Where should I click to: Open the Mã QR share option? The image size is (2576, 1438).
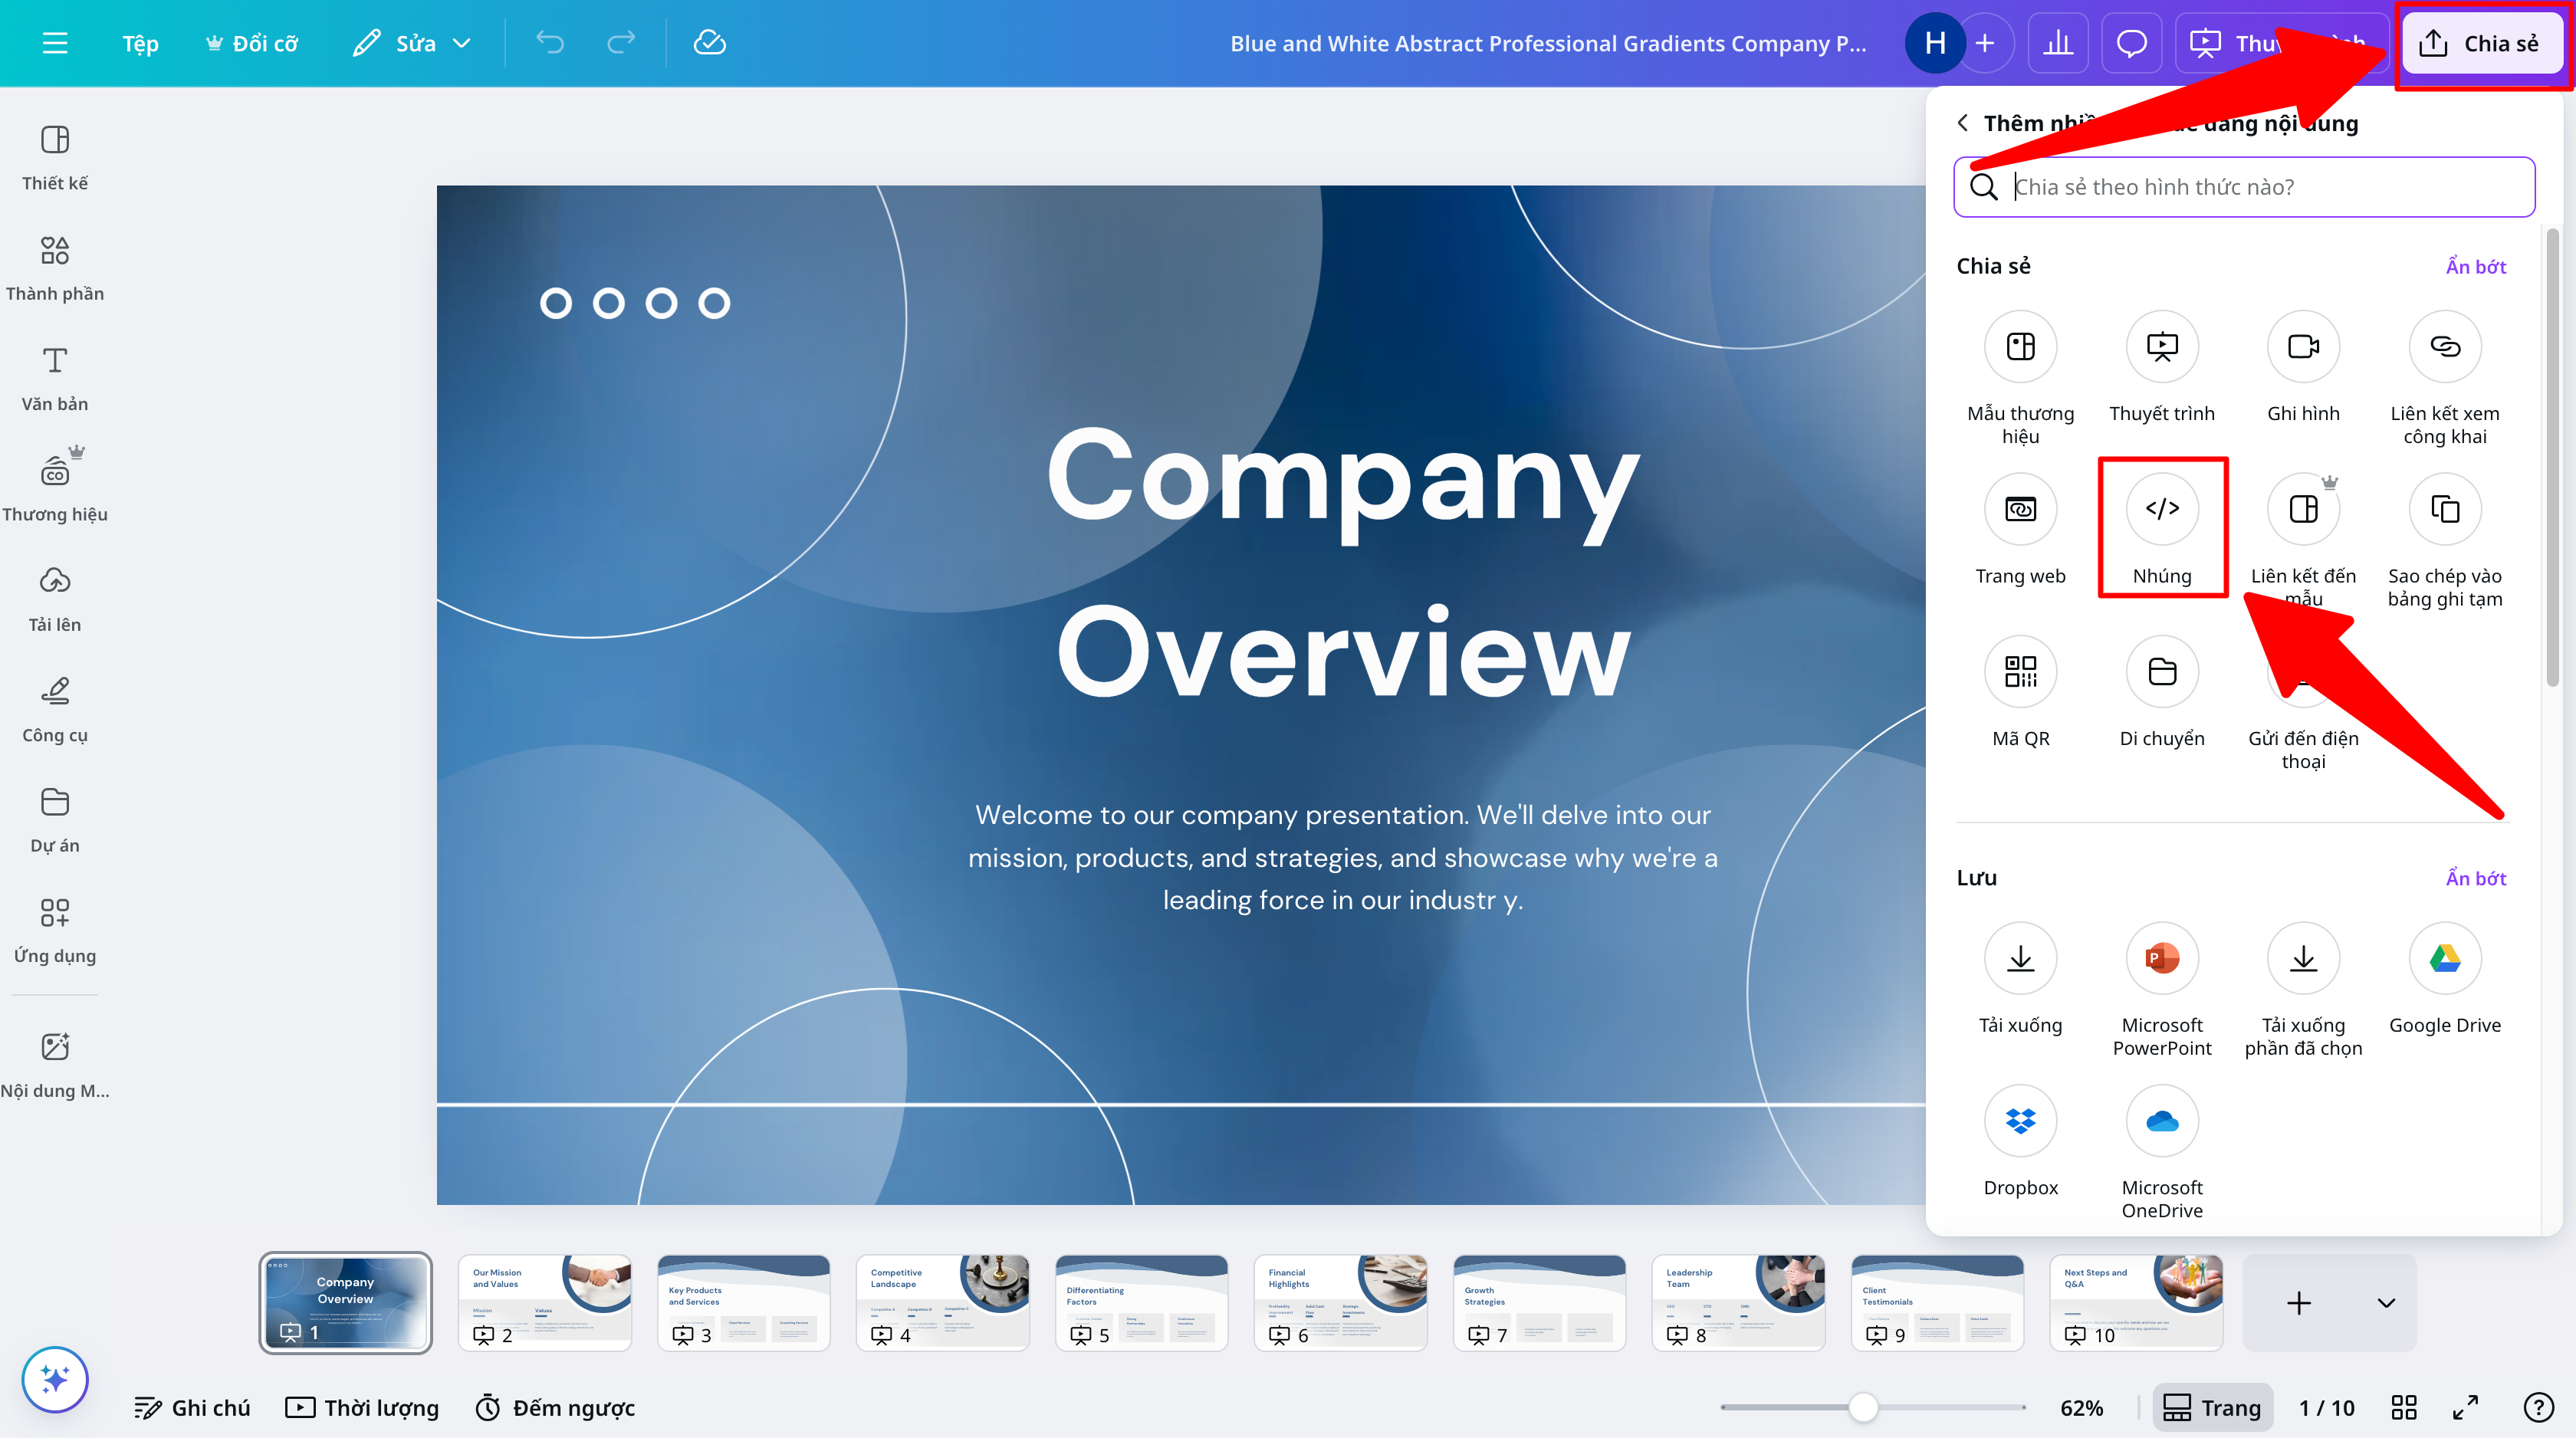(x=2020, y=671)
